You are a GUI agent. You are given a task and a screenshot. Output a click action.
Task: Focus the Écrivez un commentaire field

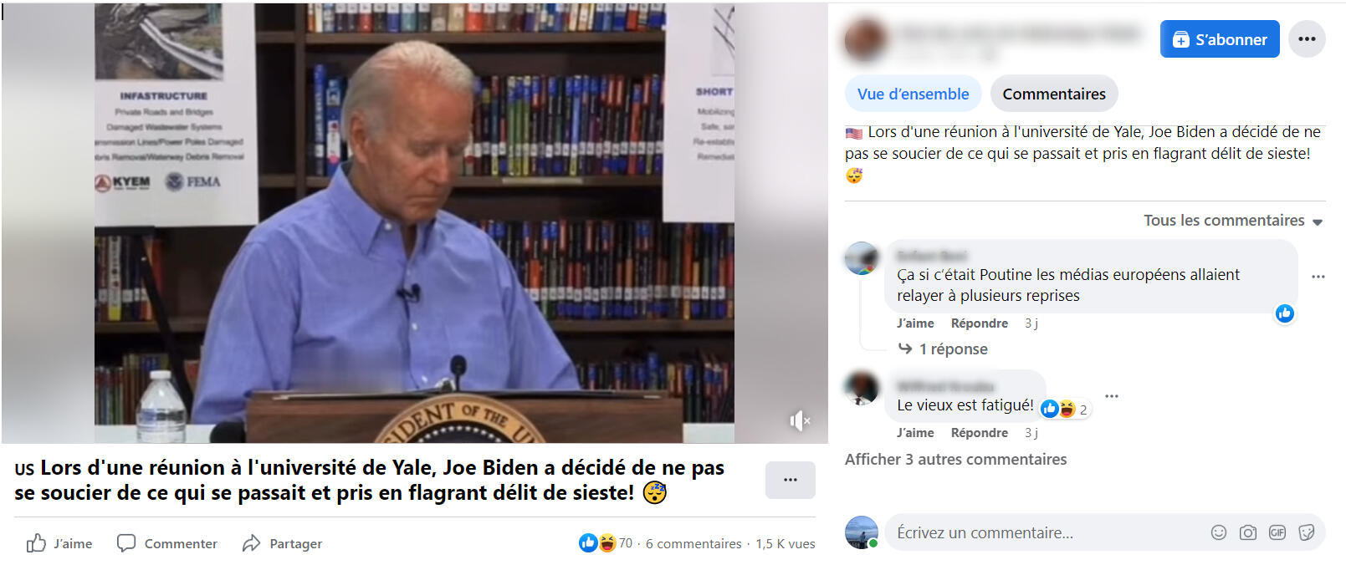coord(1046,532)
